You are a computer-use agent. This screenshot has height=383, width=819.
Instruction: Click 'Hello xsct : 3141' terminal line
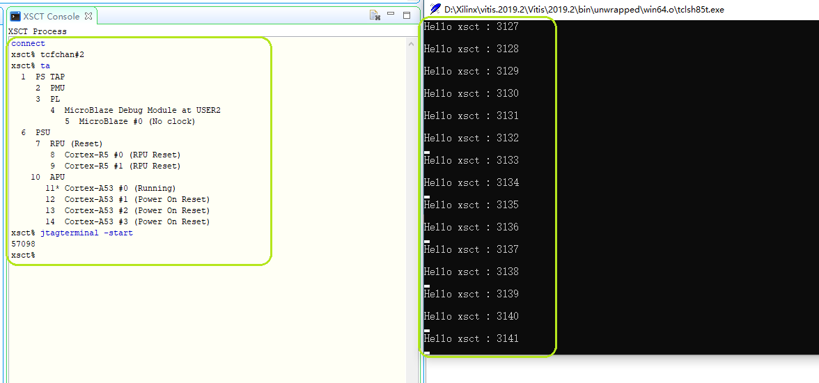click(x=471, y=338)
